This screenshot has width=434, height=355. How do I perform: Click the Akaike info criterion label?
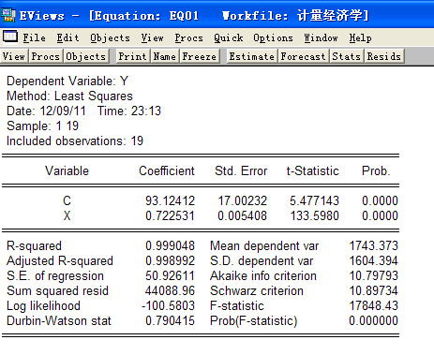click(x=263, y=275)
